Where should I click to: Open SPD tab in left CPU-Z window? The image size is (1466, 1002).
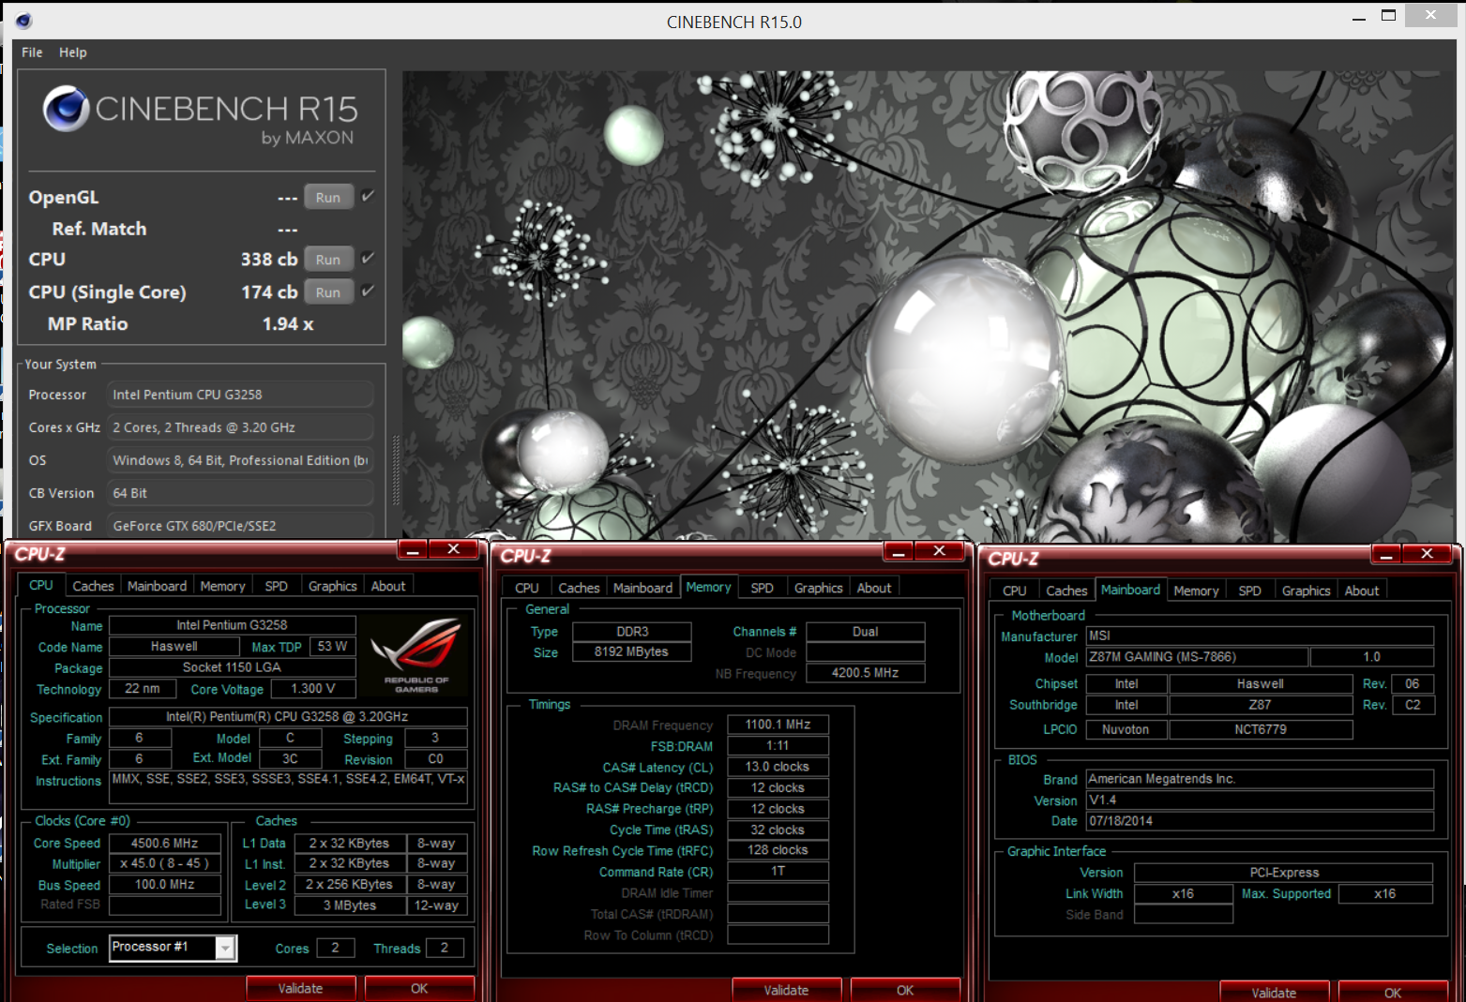[276, 586]
